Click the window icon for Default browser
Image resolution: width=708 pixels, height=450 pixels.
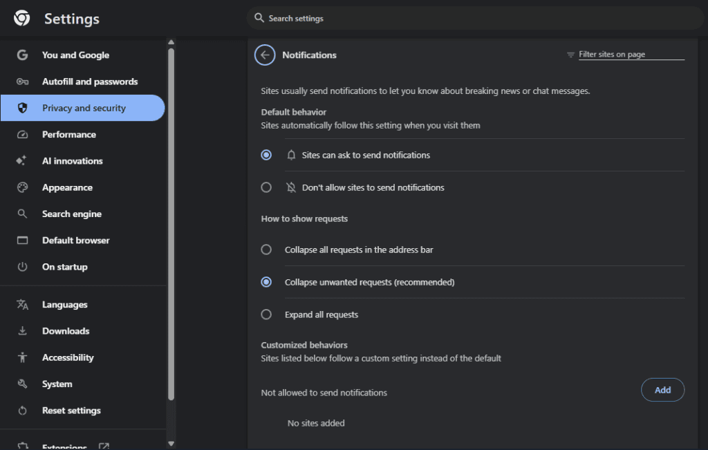tap(22, 240)
